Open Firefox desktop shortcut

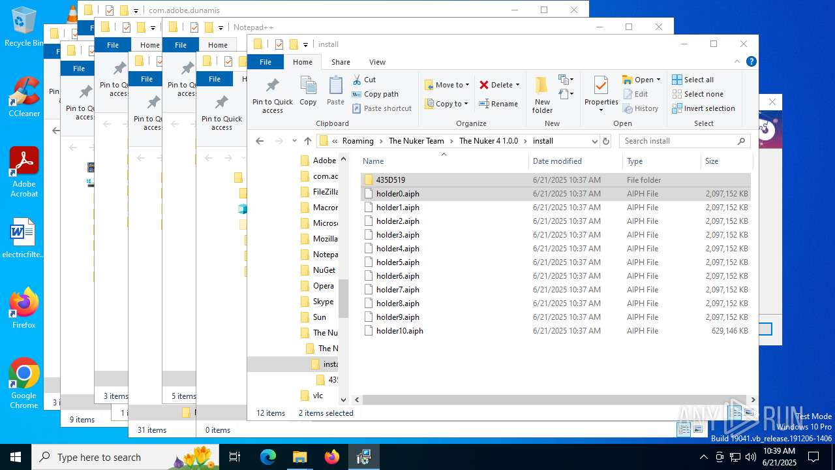(x=24, y=308)
